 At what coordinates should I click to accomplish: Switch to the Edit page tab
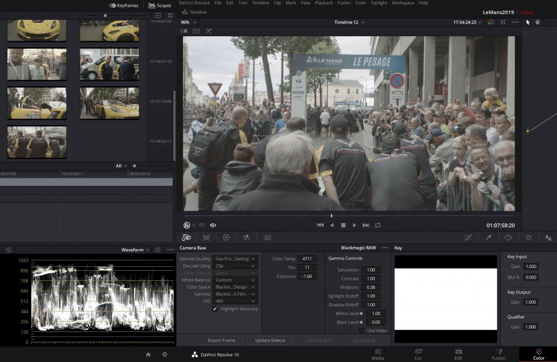point(458,354)
